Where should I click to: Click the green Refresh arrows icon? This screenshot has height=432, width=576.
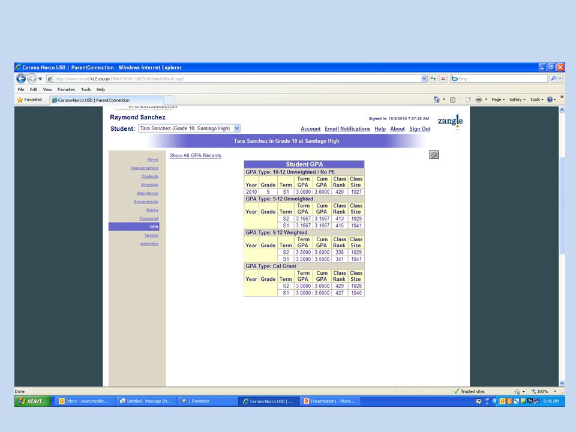point(433,79)
